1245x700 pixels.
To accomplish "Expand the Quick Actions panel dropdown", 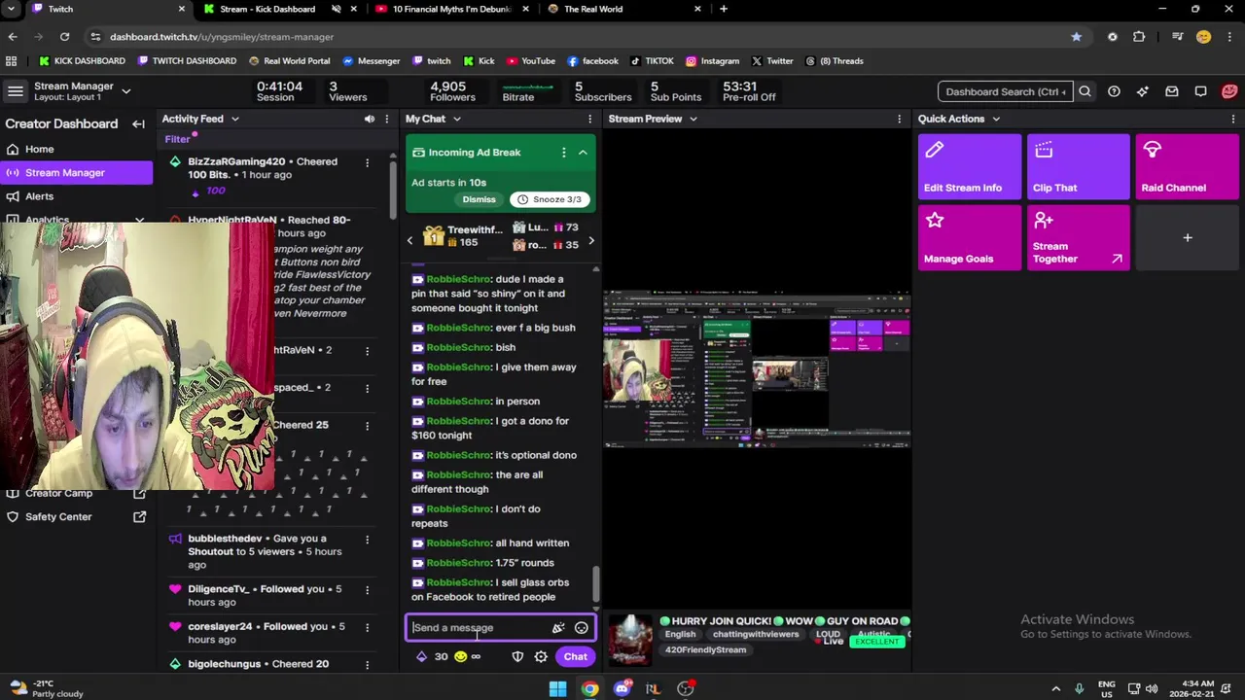I will 995,119.
